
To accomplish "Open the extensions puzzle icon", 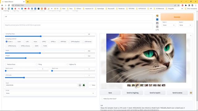I will tap(186, 6).
